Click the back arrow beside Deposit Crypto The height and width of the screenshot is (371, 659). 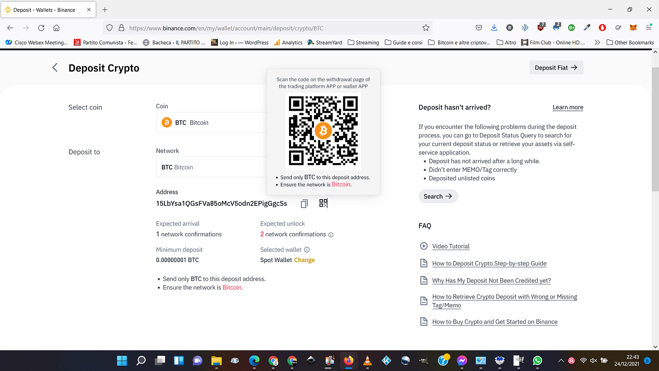pos(55,68)
